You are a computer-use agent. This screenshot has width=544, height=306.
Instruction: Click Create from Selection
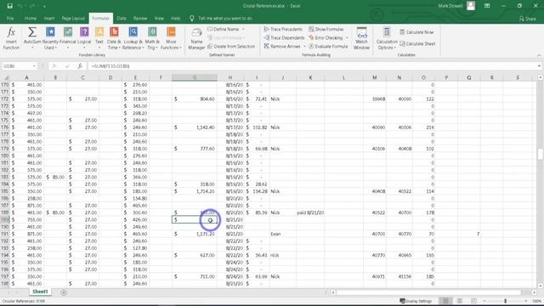[x=231, y=46]
